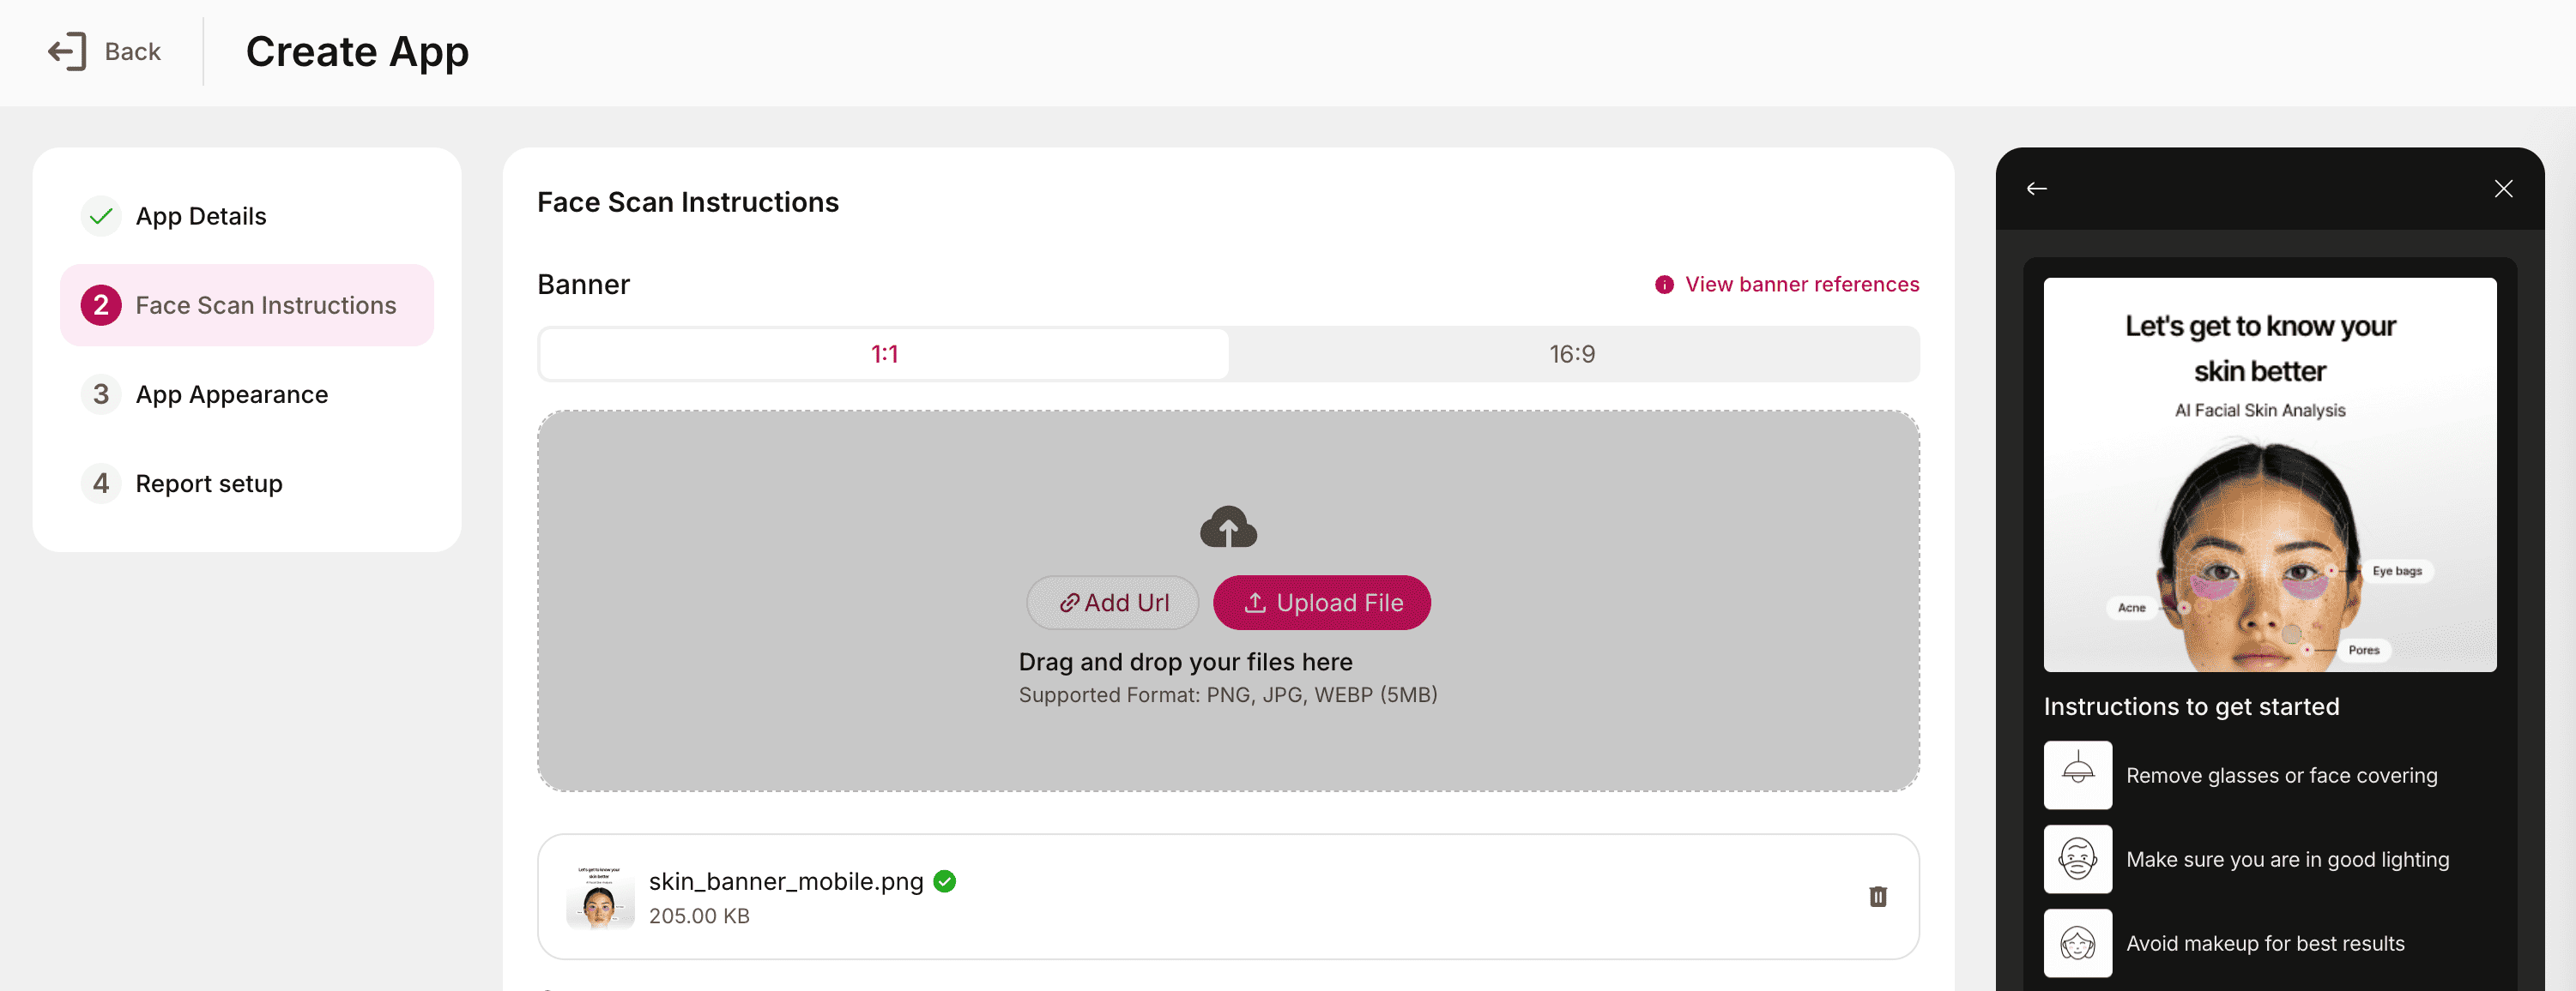Go to the App Appearance step
The image size is (2576, 991).
(x=231, y=394)
